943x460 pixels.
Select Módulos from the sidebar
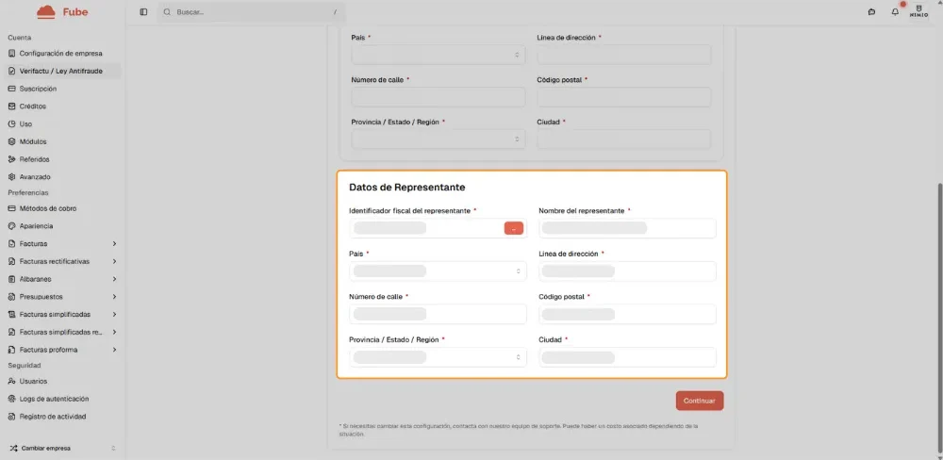coord(33,141)
